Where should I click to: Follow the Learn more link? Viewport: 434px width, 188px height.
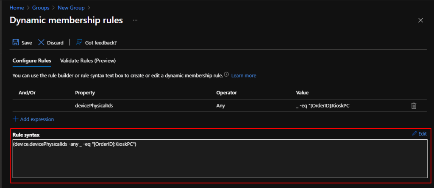243,75
